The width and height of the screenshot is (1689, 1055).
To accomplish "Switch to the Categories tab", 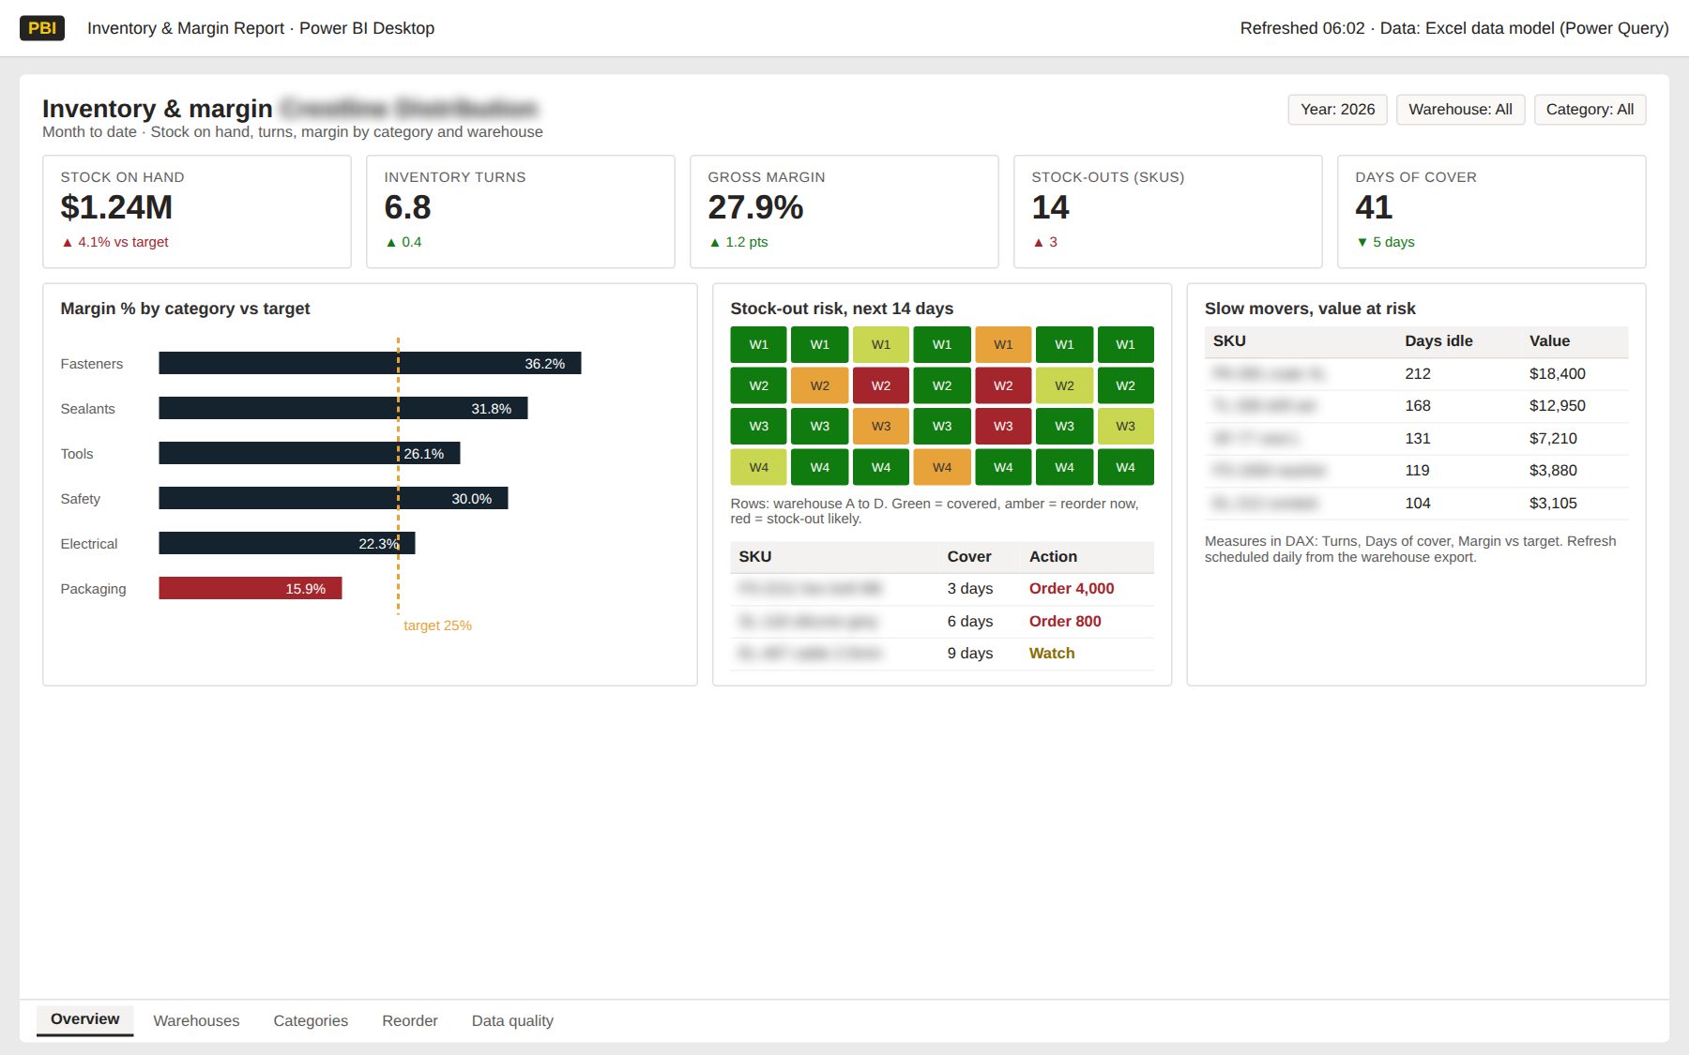I will click(311, 1020).
